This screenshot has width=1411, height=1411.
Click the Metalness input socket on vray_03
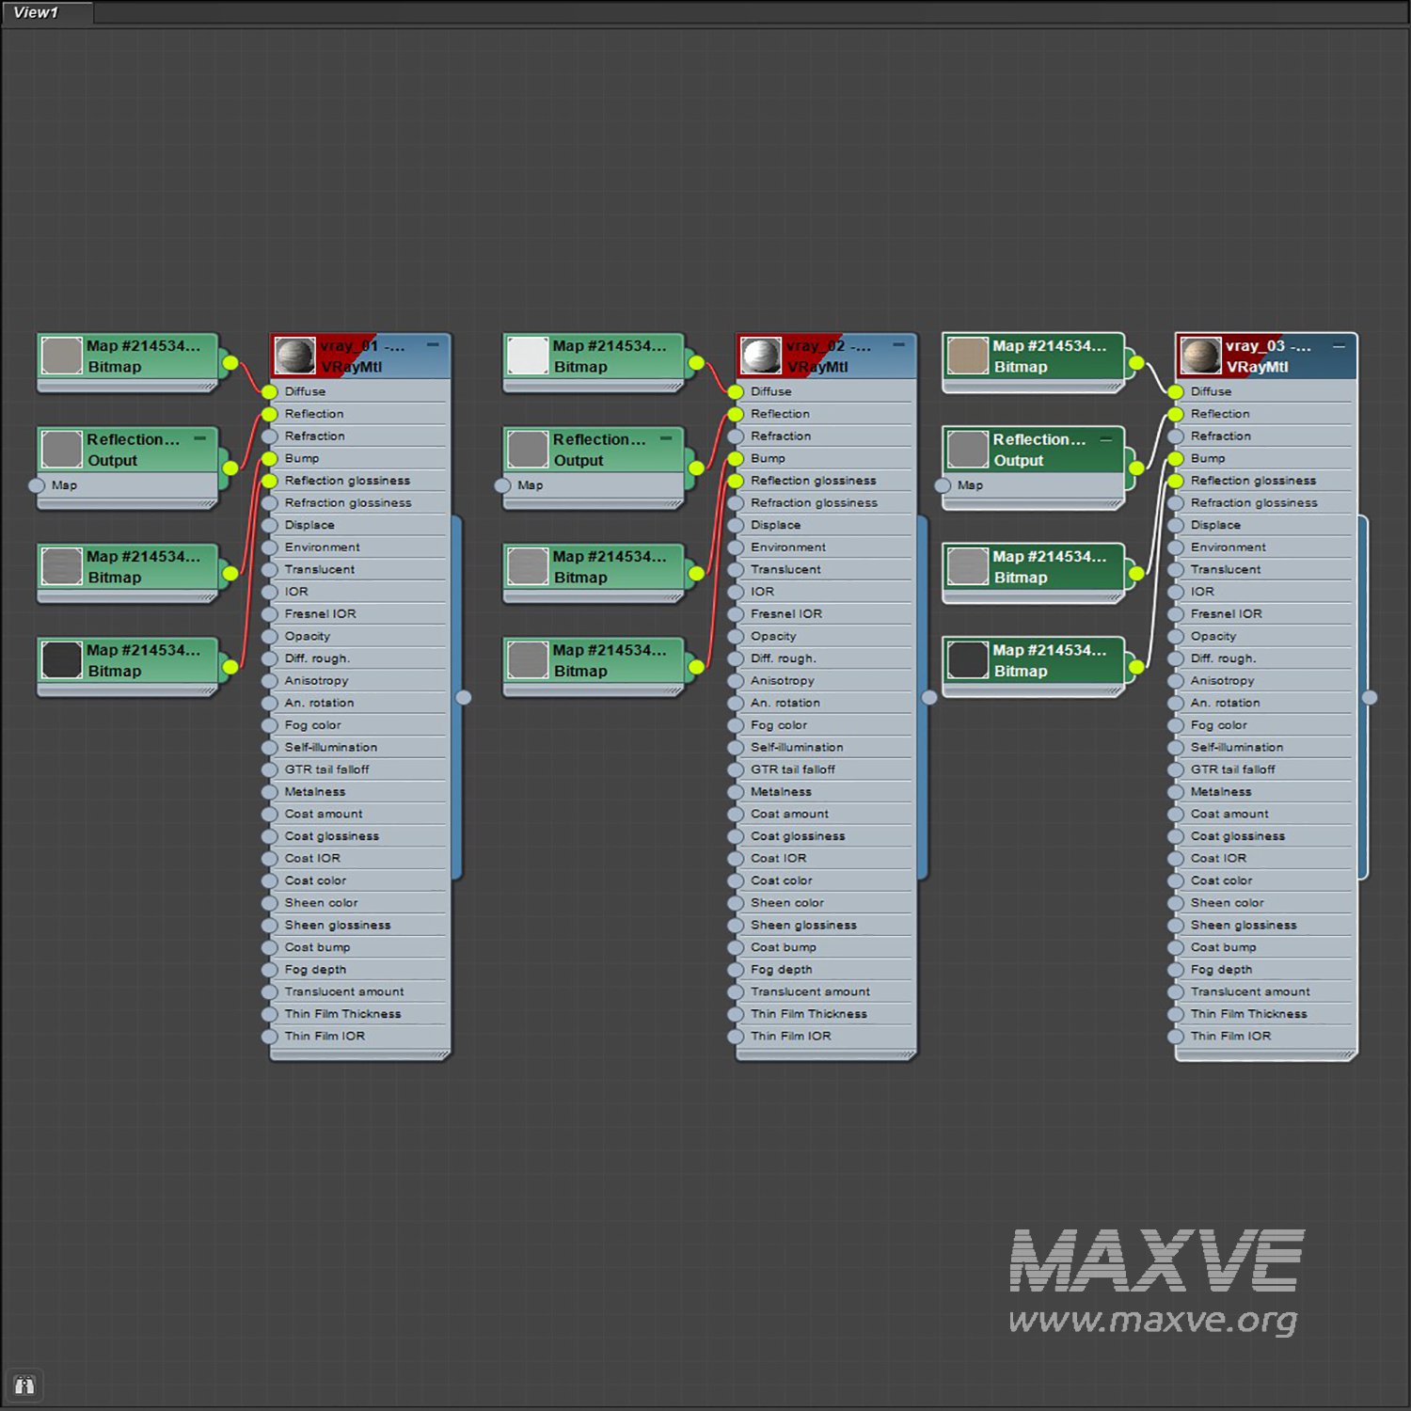point(1176,792)
